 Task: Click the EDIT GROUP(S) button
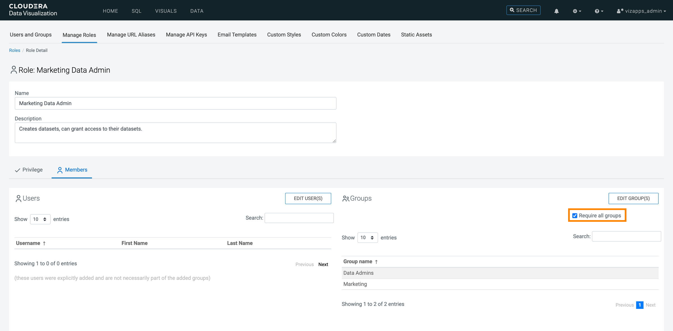point(633,198)
